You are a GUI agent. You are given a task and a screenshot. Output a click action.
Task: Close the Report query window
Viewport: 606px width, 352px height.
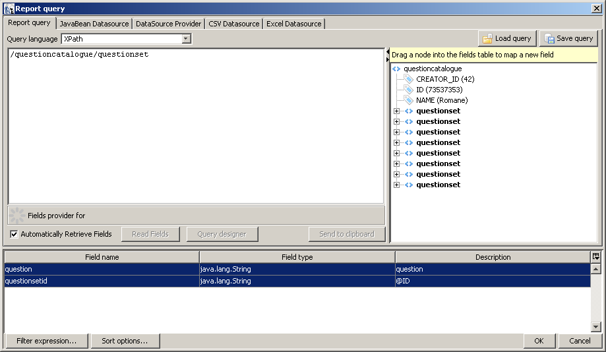[x=596, y=9]
